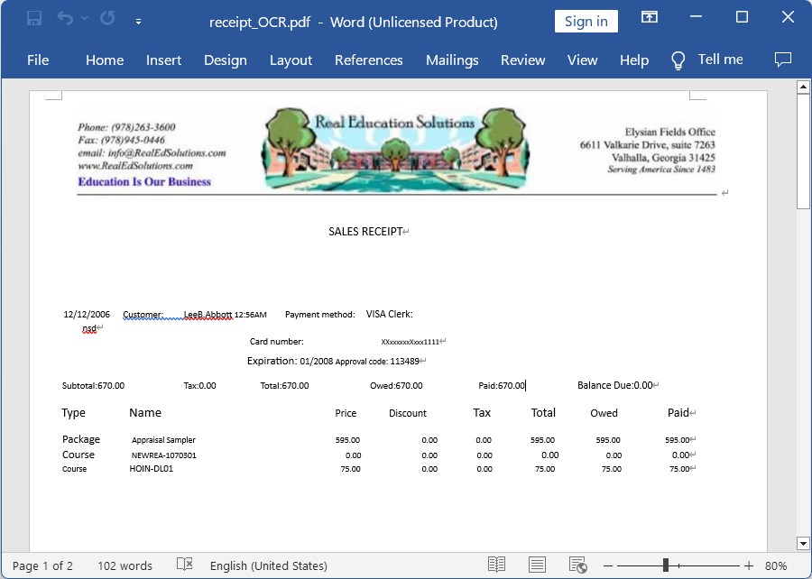Open the proofing errors checker in status bar

pos(184,565)
